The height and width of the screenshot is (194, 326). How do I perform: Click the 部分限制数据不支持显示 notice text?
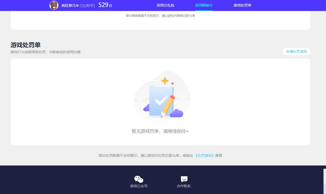pos(160,16)
